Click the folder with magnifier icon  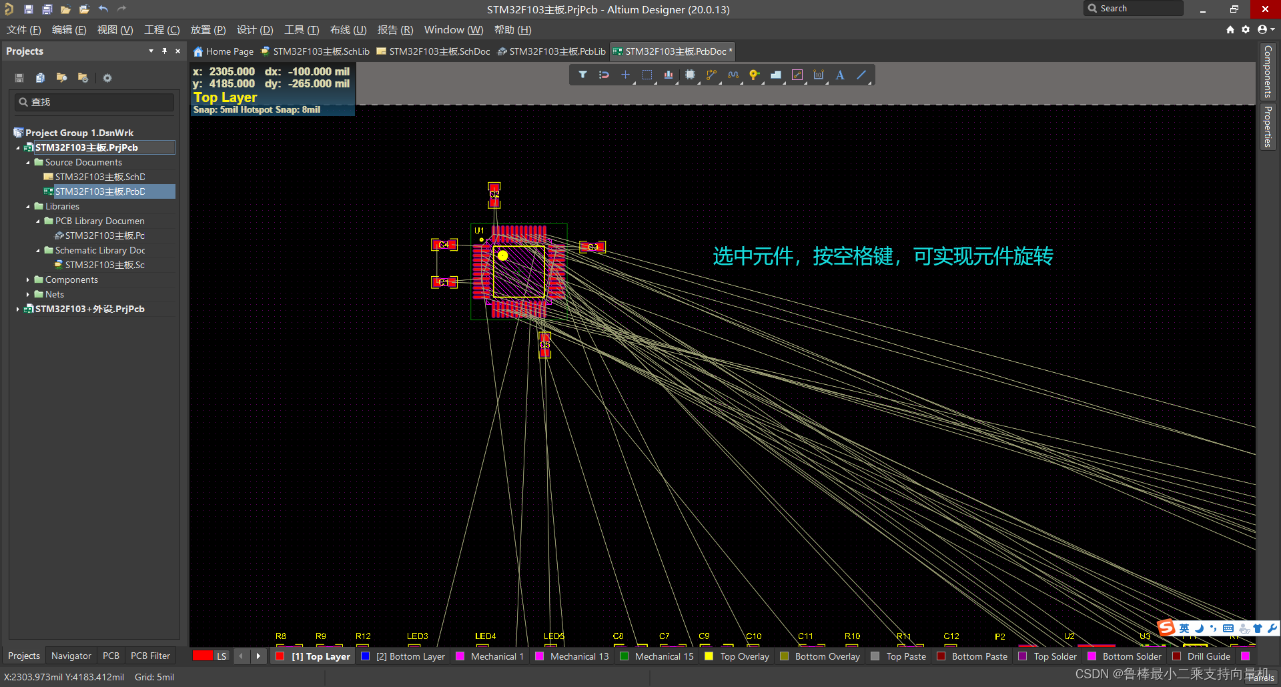(62, 78)
